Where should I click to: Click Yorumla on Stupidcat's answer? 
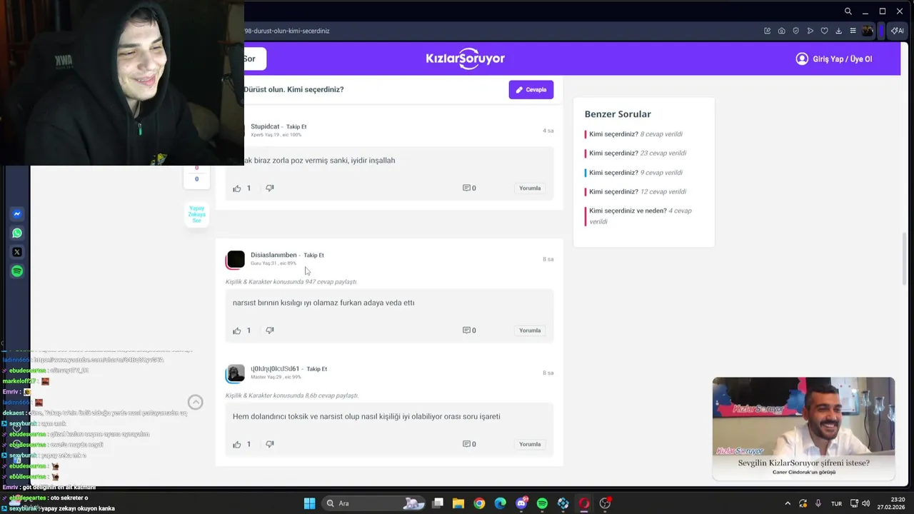pyautogui.click(x=530, y=188)
